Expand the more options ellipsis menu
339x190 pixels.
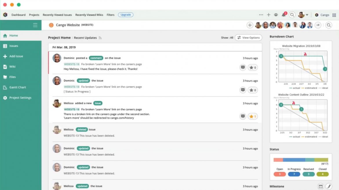pos(261,15)
